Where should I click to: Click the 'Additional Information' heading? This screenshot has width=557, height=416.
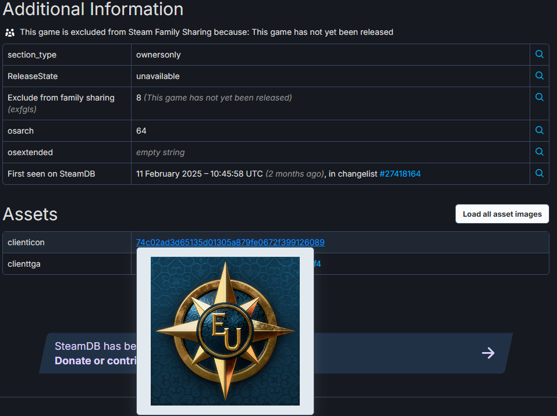point(93,9)
